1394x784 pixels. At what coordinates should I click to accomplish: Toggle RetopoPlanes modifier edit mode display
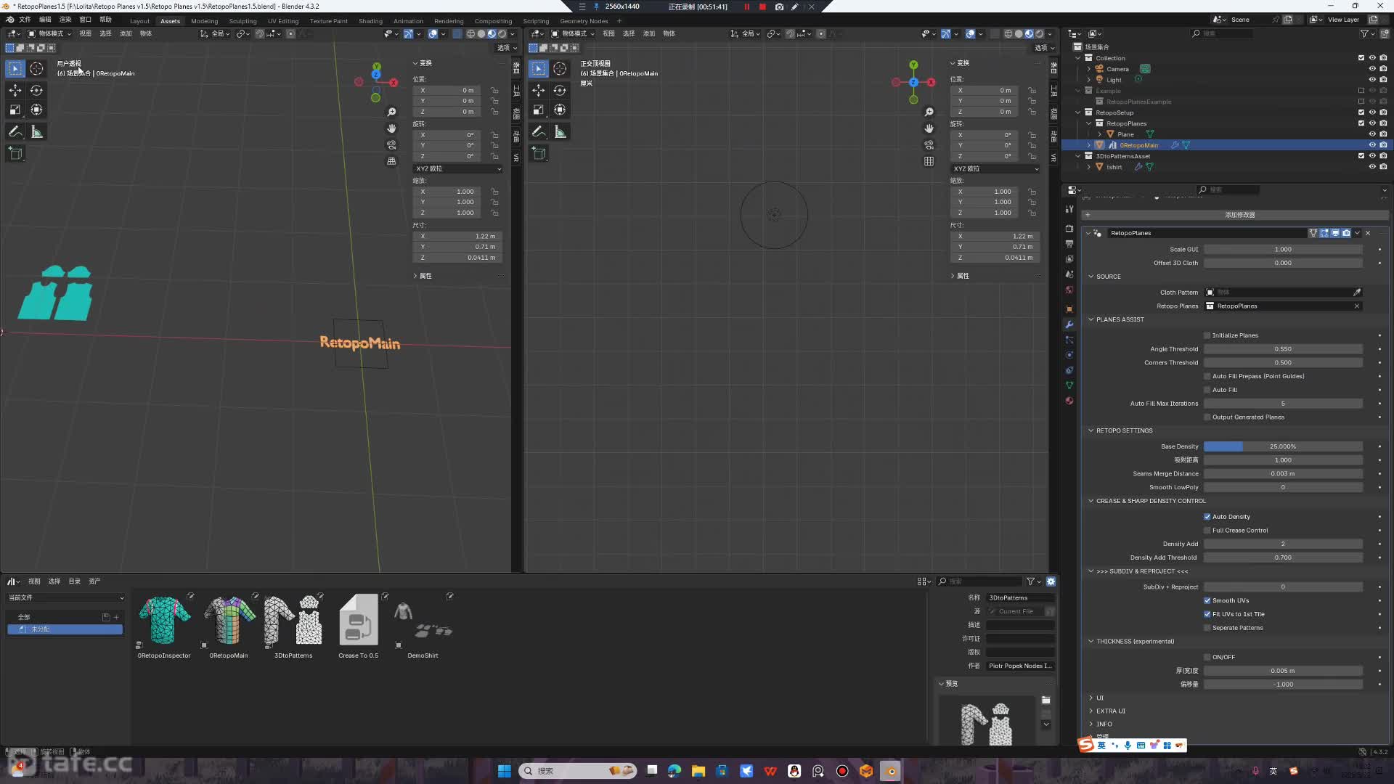click(x=1324, y=233)
